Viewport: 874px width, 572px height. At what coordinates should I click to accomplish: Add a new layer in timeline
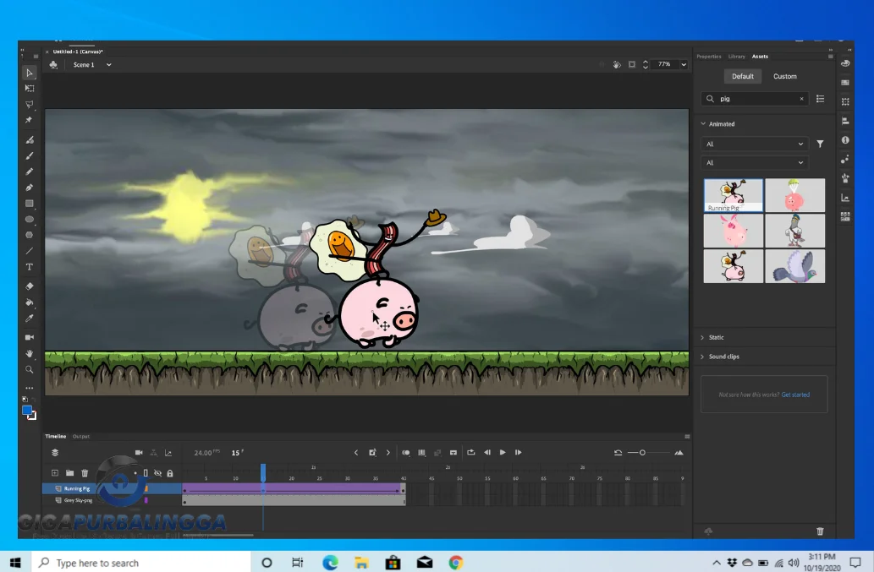[55, 473]
